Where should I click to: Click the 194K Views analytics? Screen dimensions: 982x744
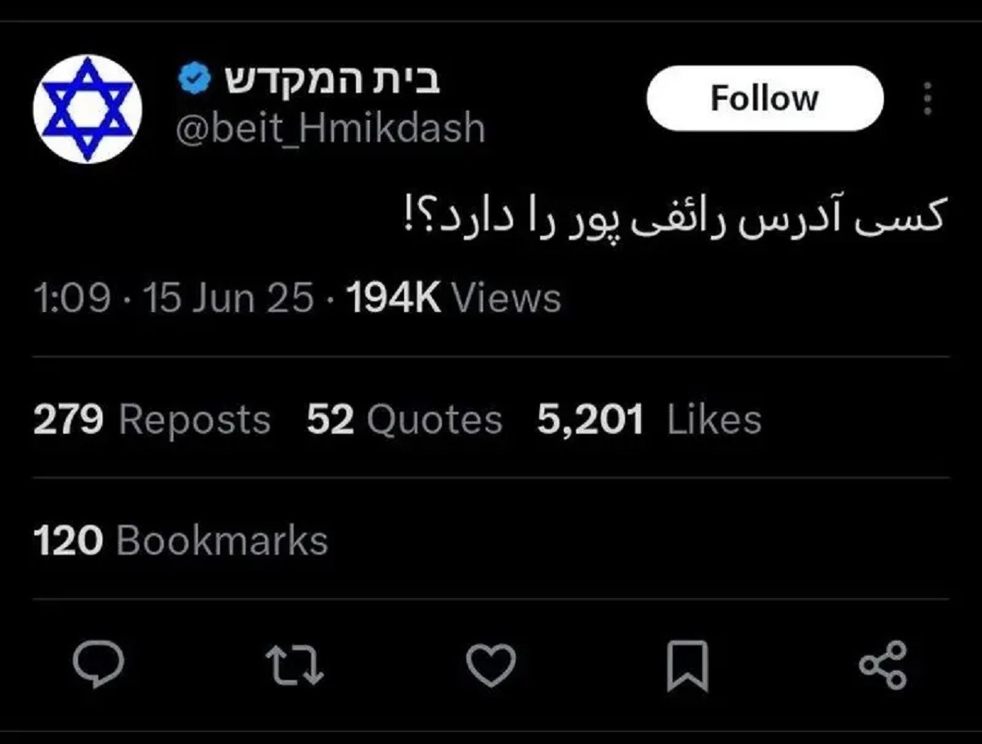pos(454,299)
